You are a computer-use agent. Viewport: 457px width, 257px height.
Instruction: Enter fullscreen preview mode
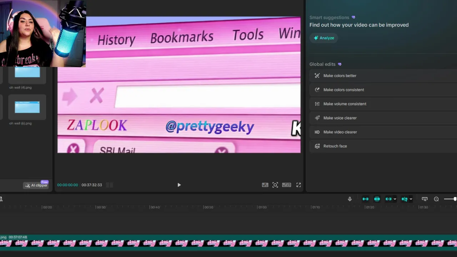[298, 185]
